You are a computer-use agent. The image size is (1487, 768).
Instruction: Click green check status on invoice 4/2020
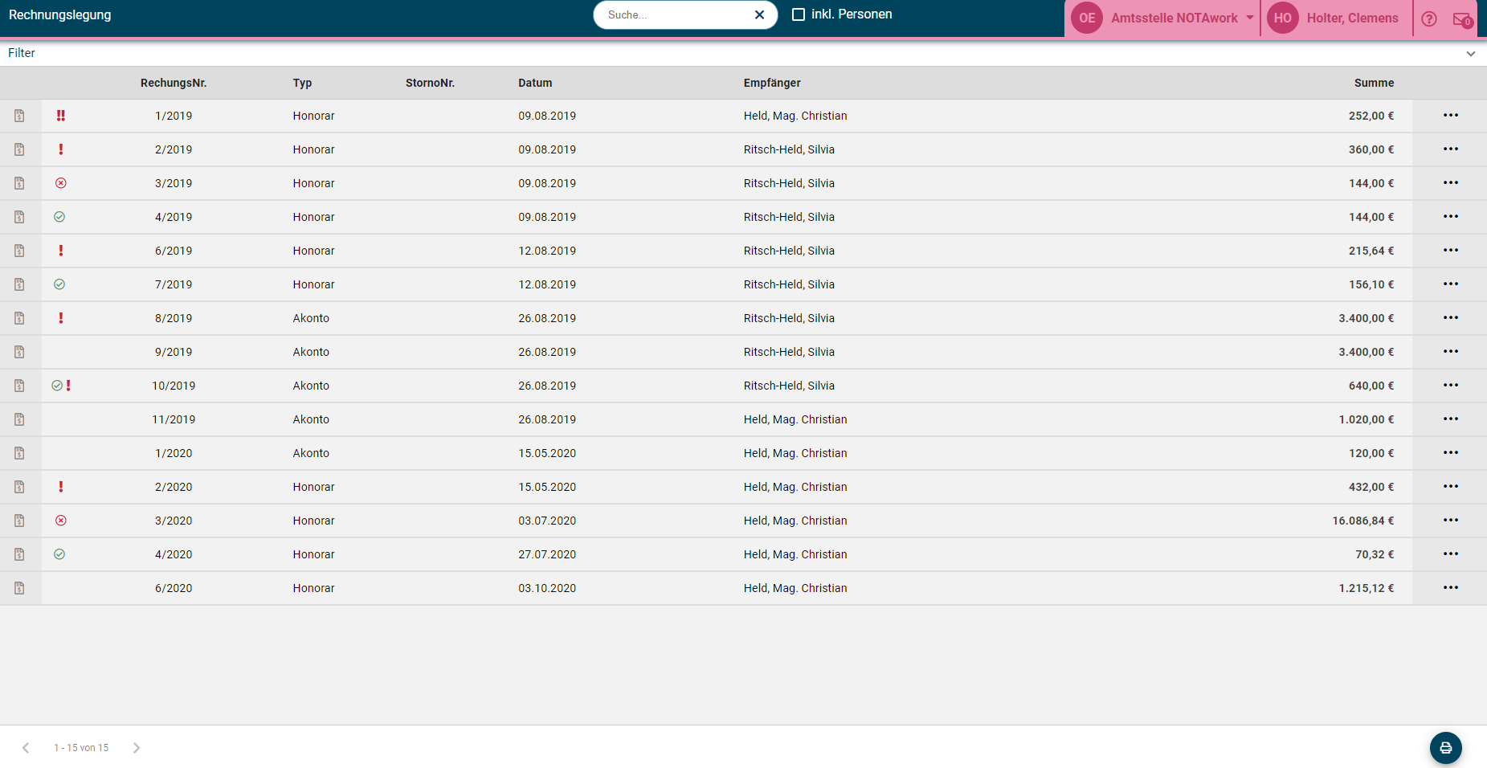tap(59, 554)
